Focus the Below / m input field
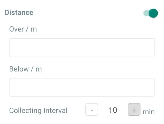This screenshot has width=164, height=124. pos(82,87)
